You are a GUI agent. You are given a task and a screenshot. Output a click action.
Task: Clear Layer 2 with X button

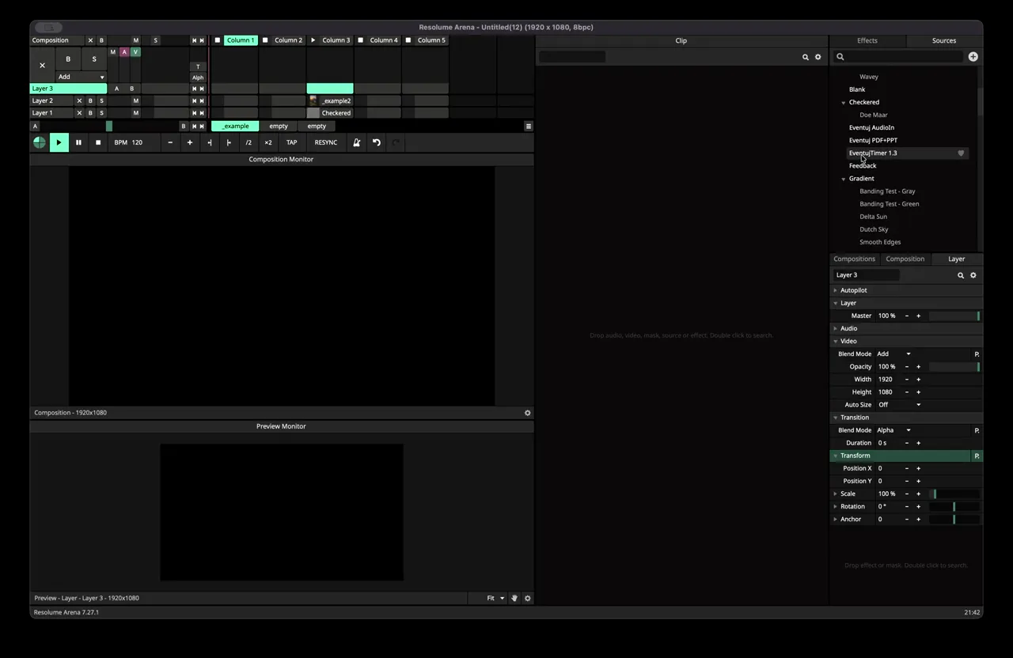pyautogui.click(x=79, y=101)
